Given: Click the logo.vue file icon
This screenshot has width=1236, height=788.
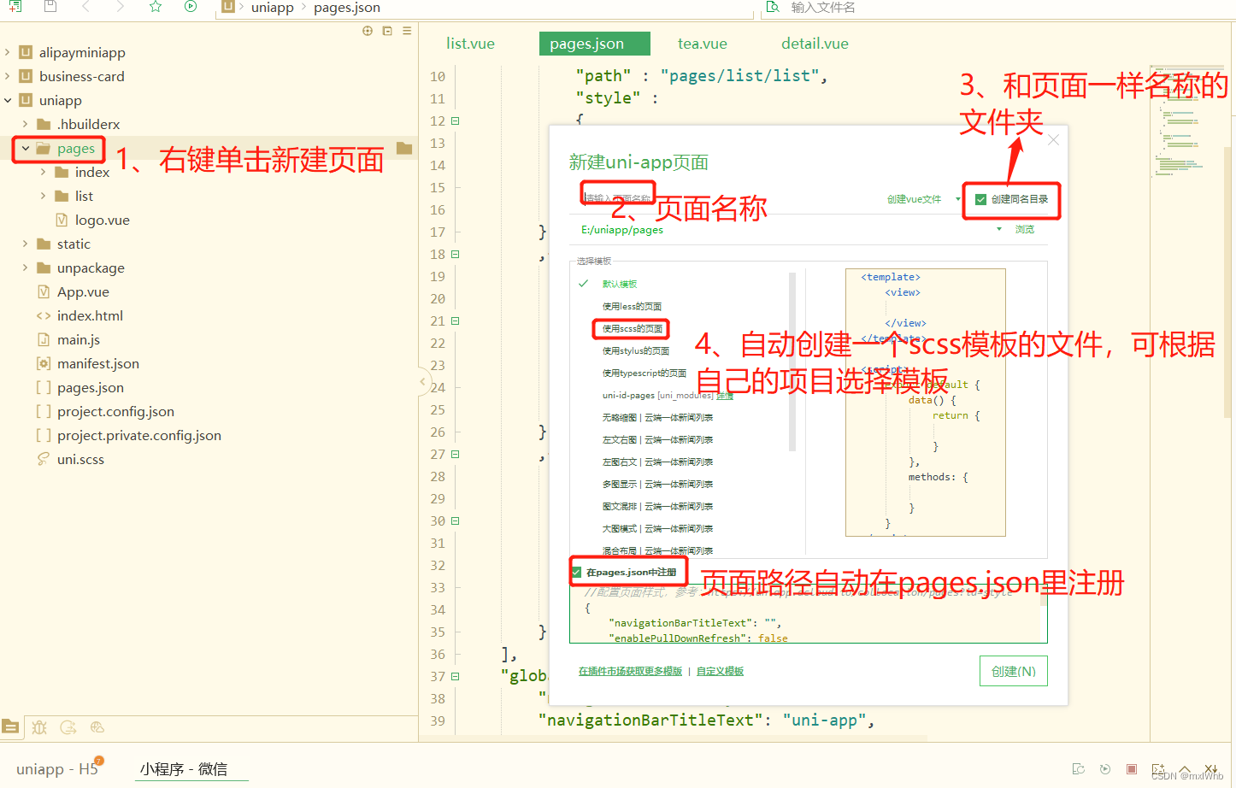Looking at the screenshot, I should tap(62, 220).
